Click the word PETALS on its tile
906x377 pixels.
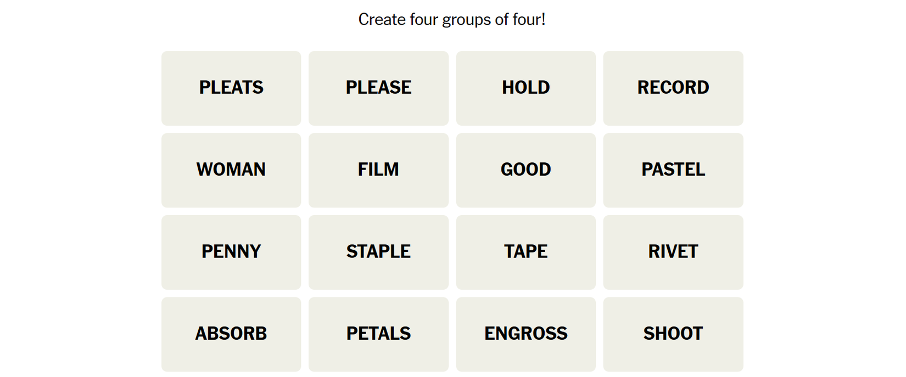pyautogui.click(x=378, y=333)
